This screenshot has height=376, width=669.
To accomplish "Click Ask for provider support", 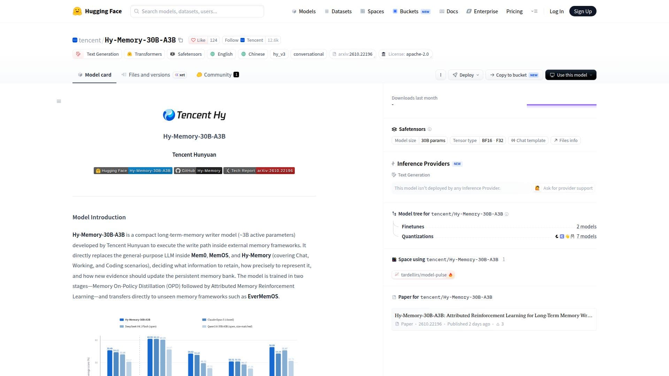I will point(564,188).
